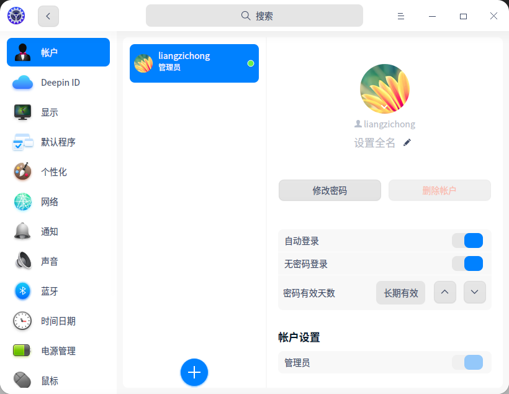
Task: Click the 修改密码 (Change Password) button
Action: (330, 191)
